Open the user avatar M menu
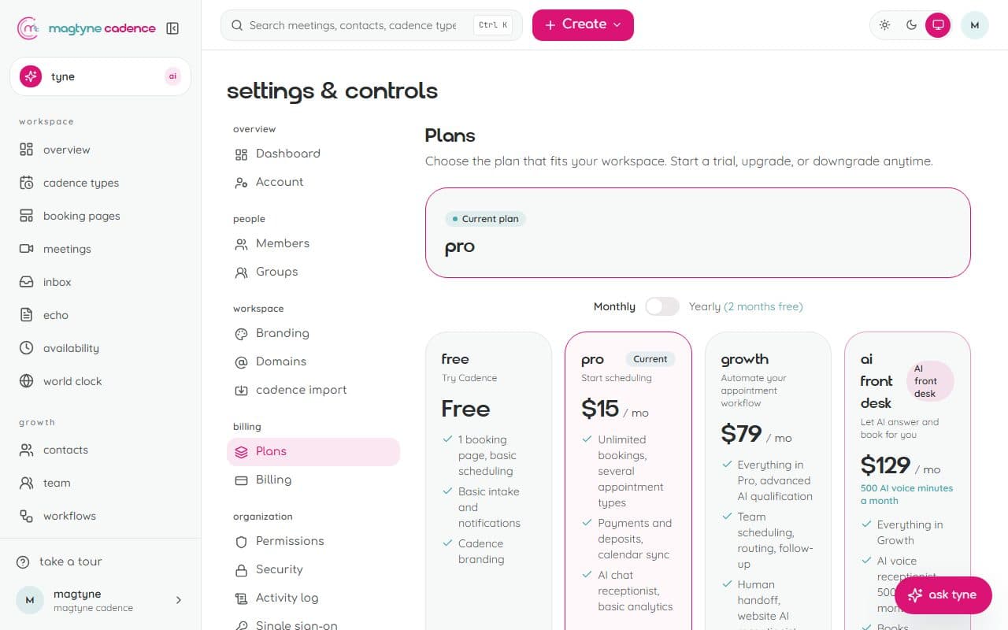The image size is (1008, 630). coord(975,25)
